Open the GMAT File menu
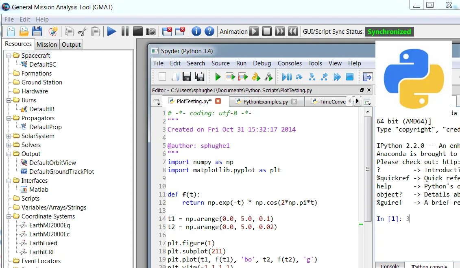 coord(9,19)
